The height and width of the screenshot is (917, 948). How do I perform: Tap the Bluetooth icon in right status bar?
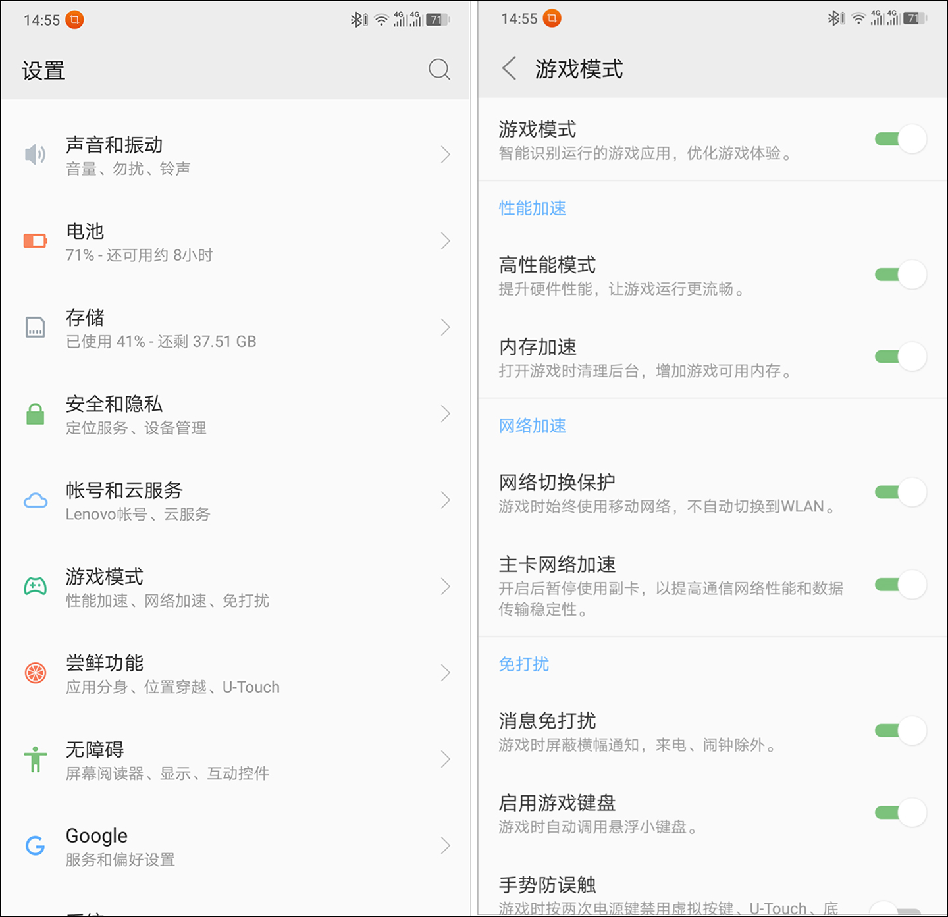(x=835, y=18)
